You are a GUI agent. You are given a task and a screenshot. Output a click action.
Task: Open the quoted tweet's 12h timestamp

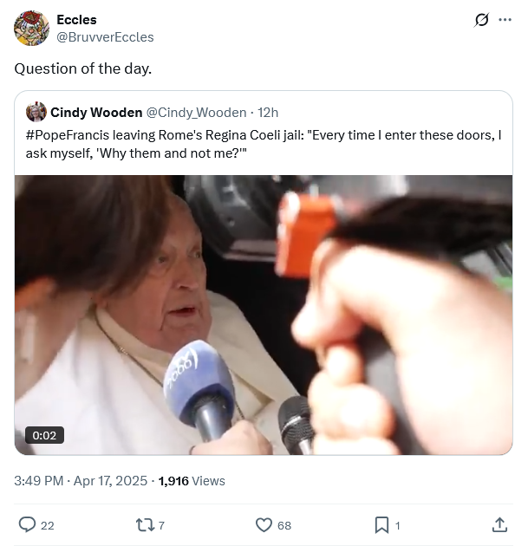[x=269, y=113]
